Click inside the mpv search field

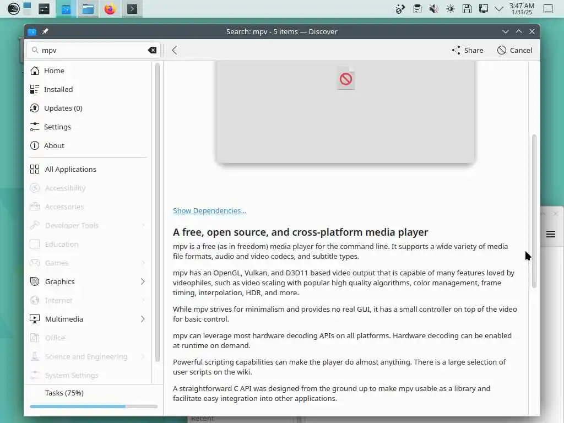92,50
